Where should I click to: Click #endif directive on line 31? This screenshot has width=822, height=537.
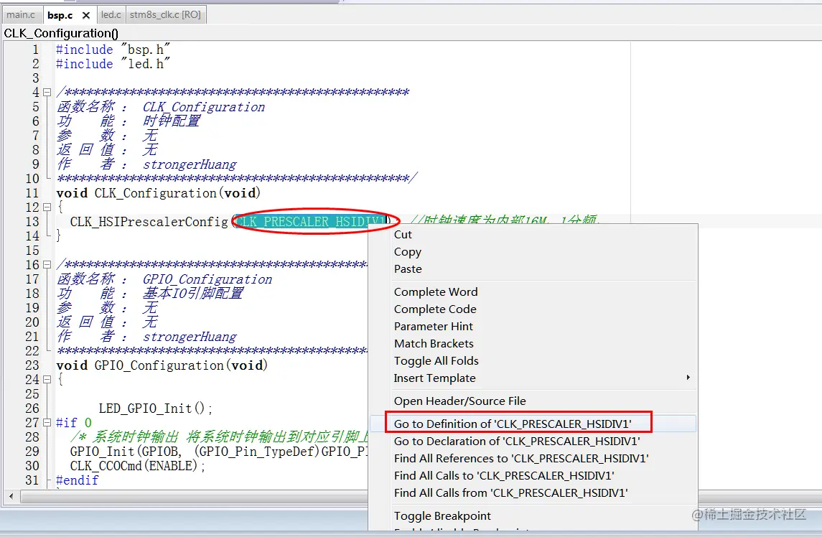77,480
